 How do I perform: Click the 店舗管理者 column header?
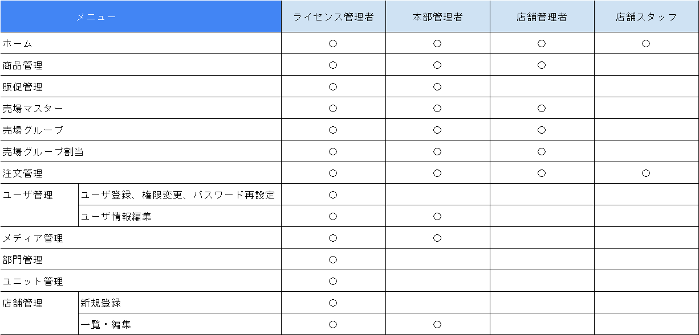click(542, 16)
